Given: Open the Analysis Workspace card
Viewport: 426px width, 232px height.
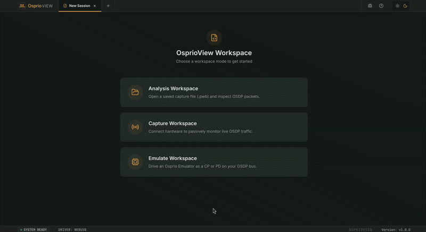Looking at the screenshot, I should pyautogui.click(x=214, y=92).
